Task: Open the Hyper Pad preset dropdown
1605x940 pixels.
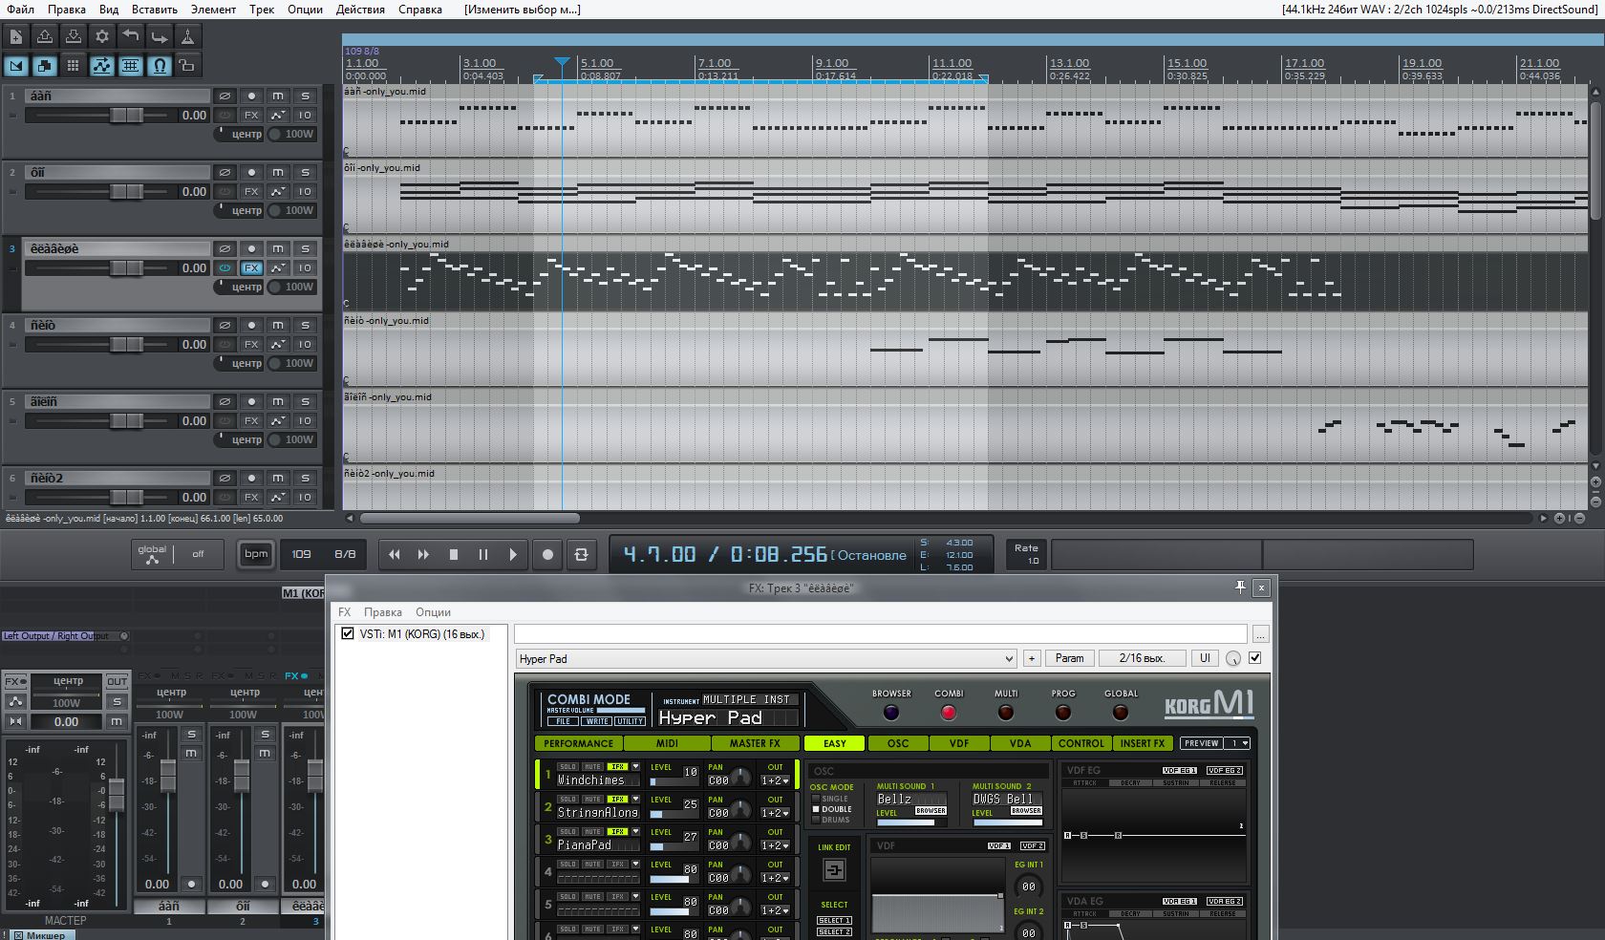Action: click(x=1009, y=658)
